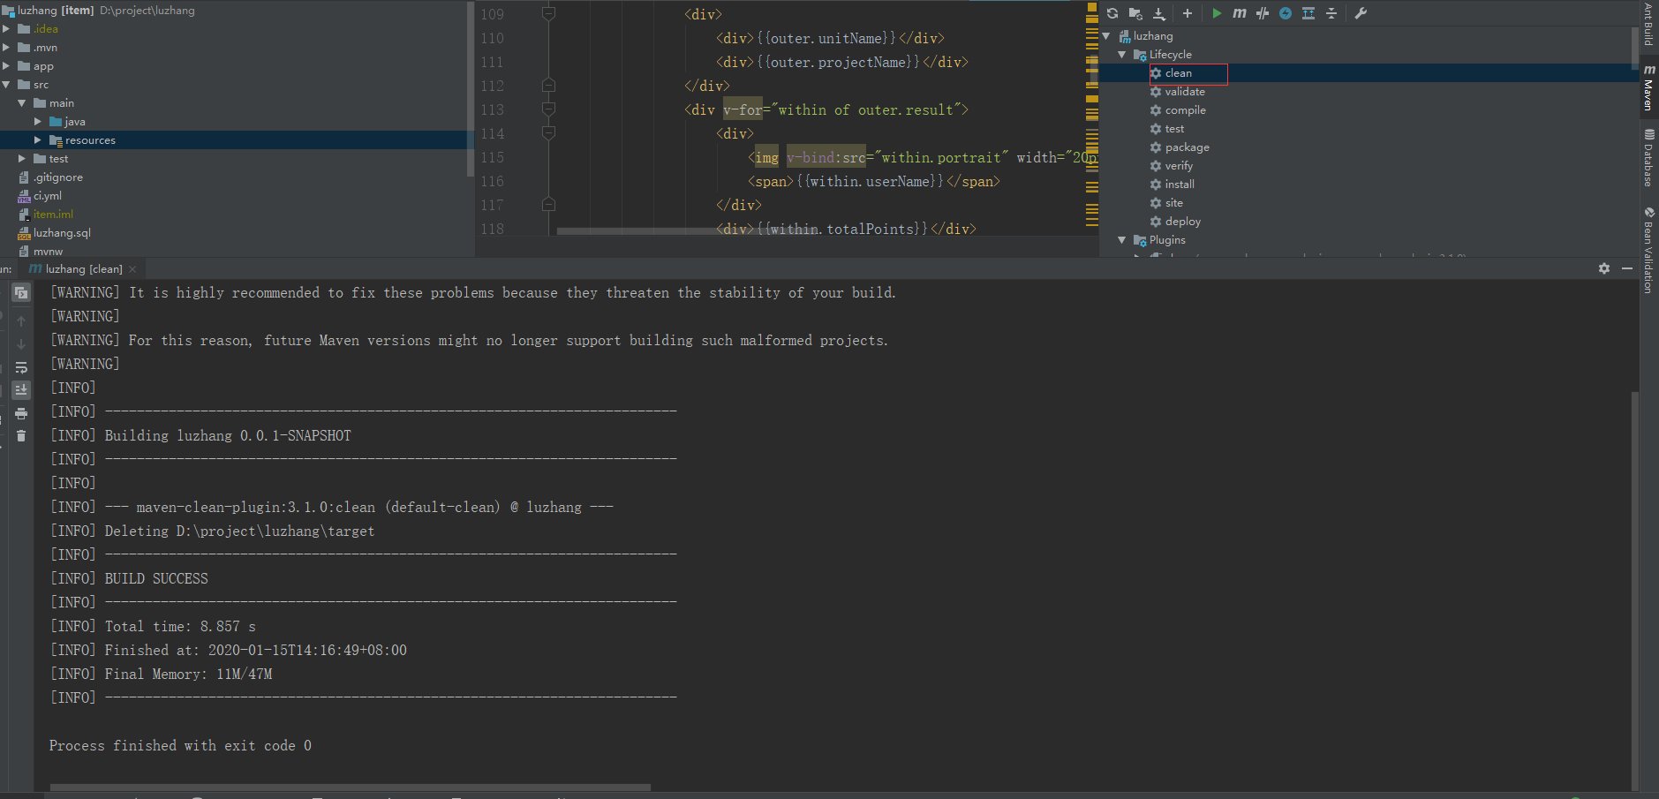Open Maven settings with the wrench icon

tap(1361, 13)
